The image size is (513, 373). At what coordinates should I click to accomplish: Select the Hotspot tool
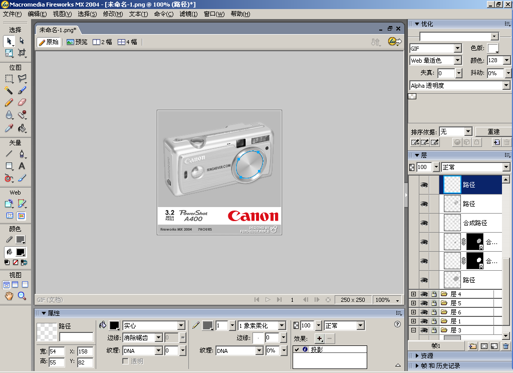click(9, 204)
